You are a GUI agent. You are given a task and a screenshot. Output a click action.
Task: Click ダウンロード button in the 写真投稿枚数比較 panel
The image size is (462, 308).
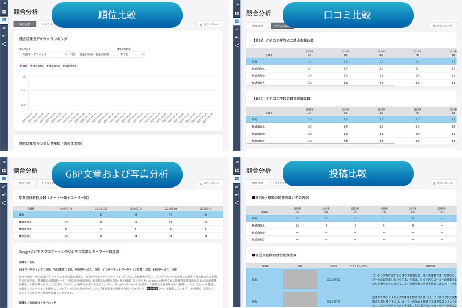[x=210, y=183]
